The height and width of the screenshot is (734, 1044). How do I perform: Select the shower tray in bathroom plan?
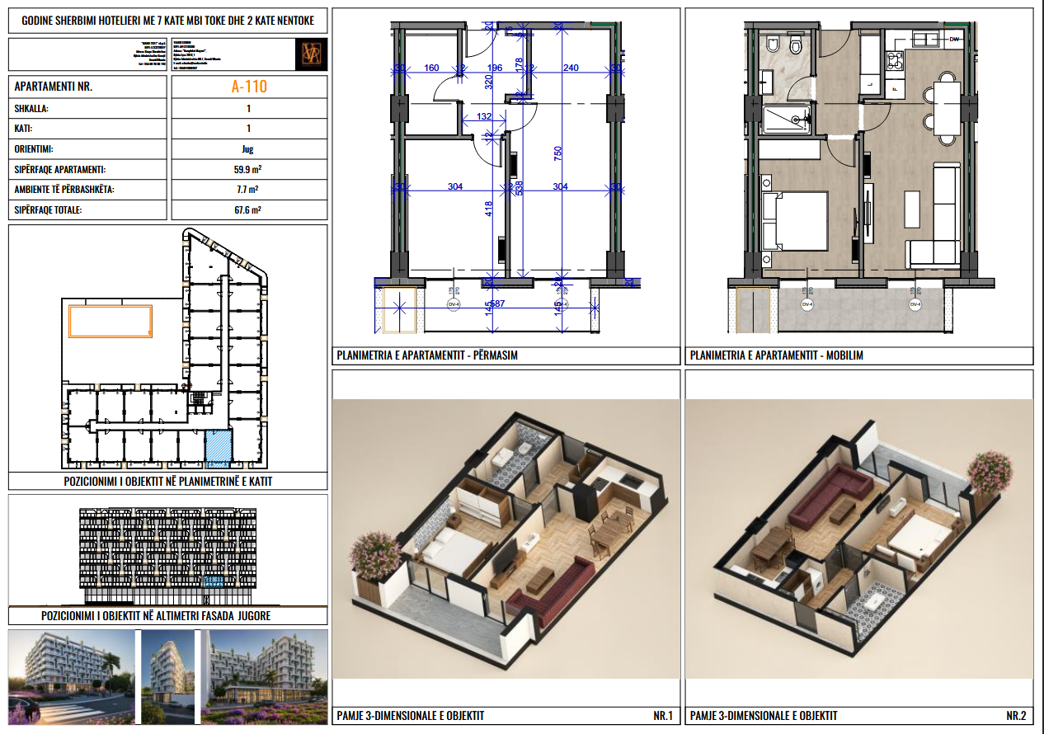pos(787,120)
